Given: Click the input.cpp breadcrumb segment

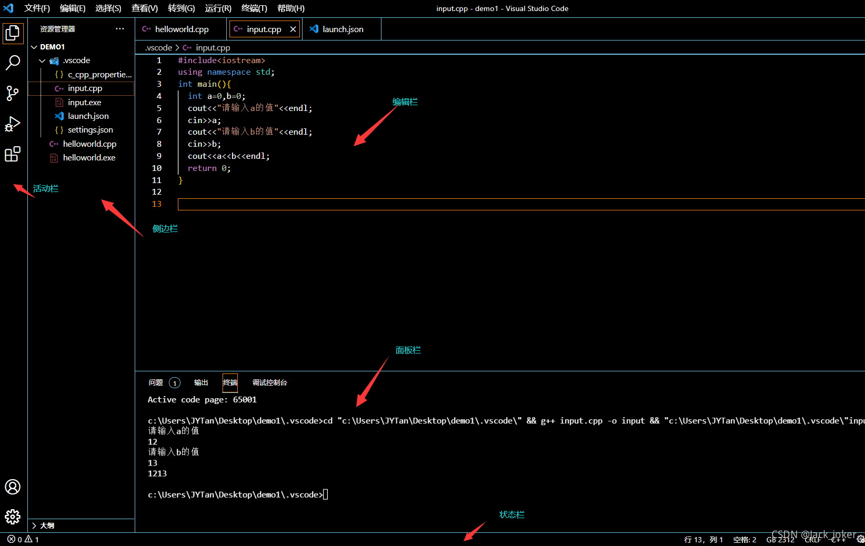Looking at the screenshot, I should (207, 47).
